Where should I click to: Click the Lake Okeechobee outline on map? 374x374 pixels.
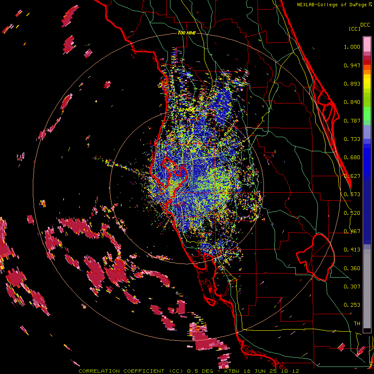315,257
